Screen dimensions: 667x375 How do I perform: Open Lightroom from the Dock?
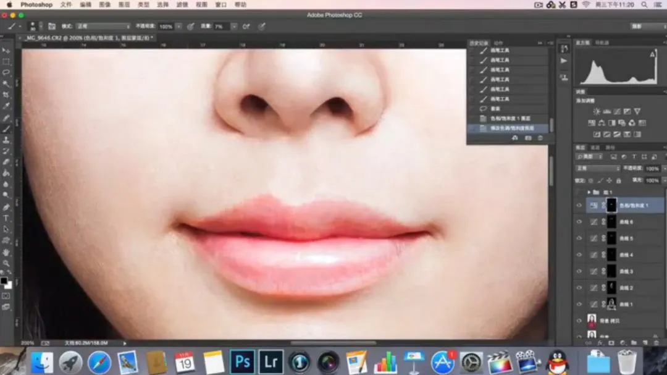point(271,362)
